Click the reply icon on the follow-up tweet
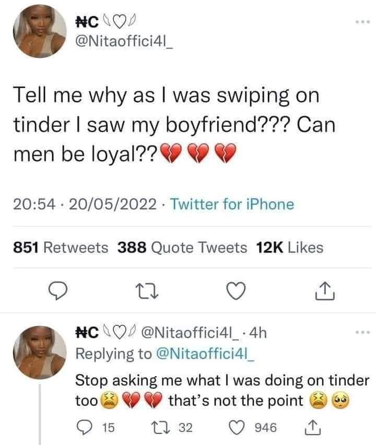Viewport: 376px width, 445px height. pos(83,424)
